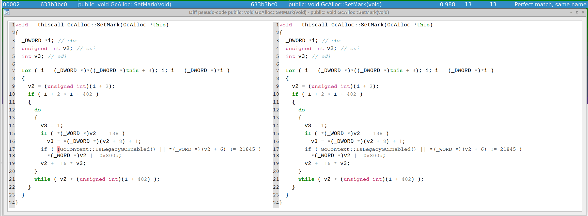
Task: Click the 0.988 ratio value in the top row
Action: point(447,4)
